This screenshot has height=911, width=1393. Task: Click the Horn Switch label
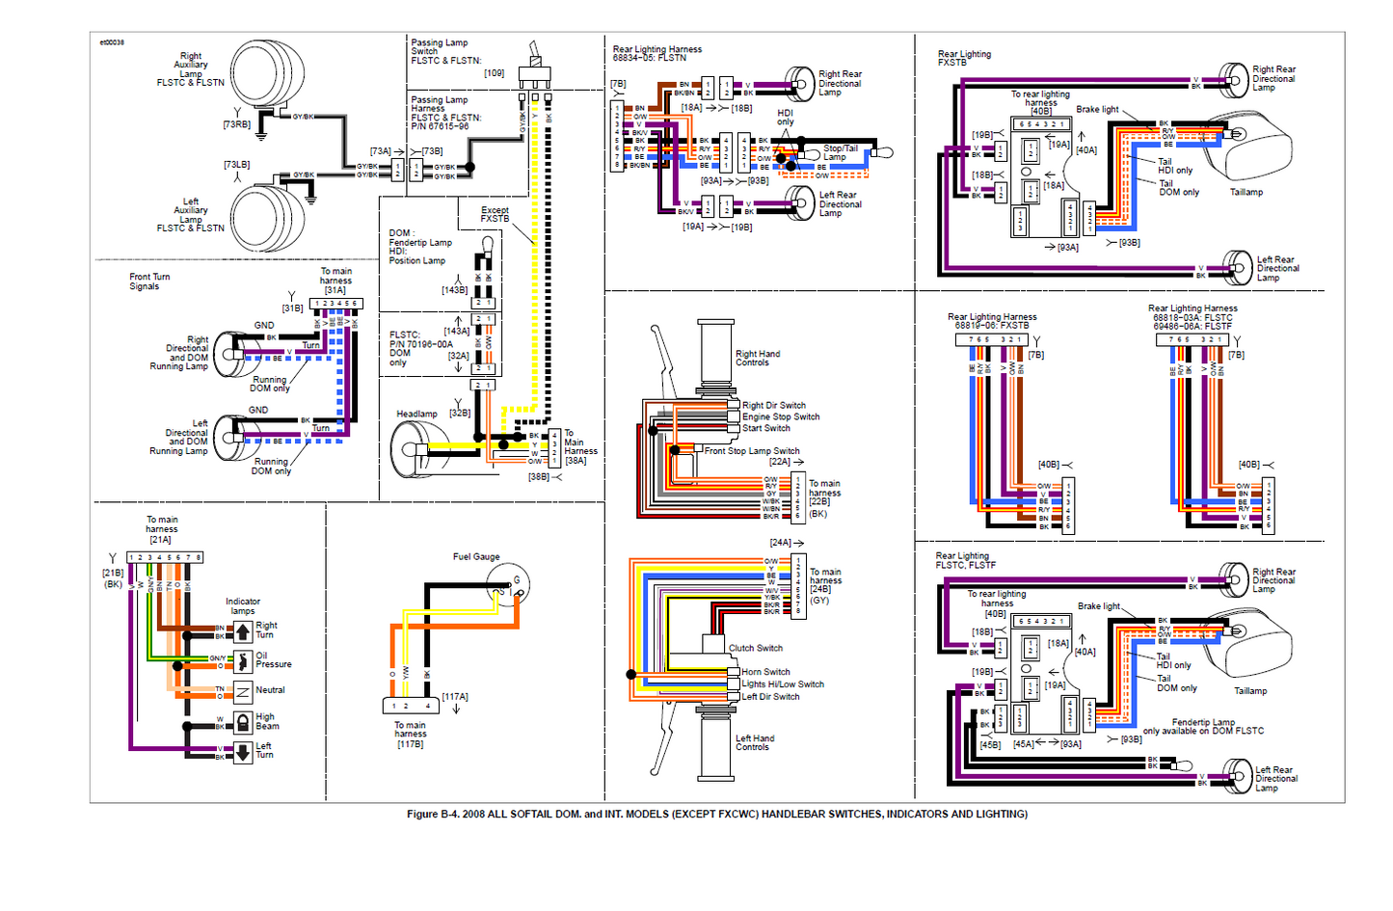point(765,672)
